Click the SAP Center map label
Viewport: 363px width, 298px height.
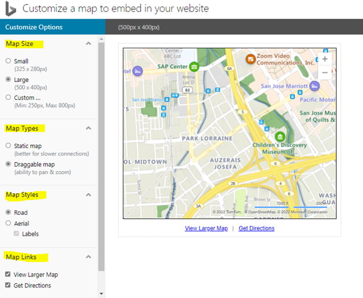pos(172,67)
